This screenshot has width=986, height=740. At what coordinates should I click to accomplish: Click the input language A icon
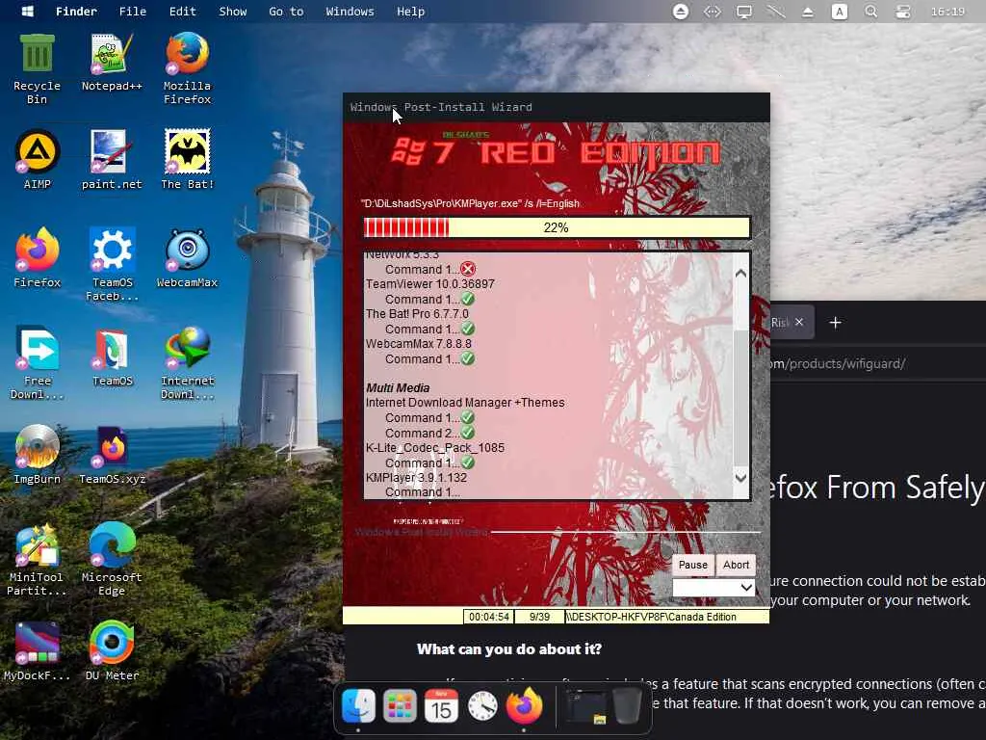[840, 12]
